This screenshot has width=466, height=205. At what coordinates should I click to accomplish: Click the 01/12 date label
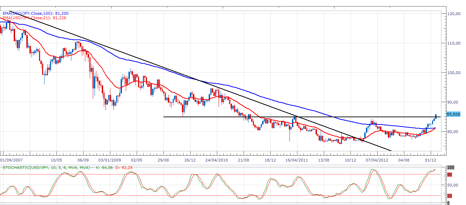(430, 160)
